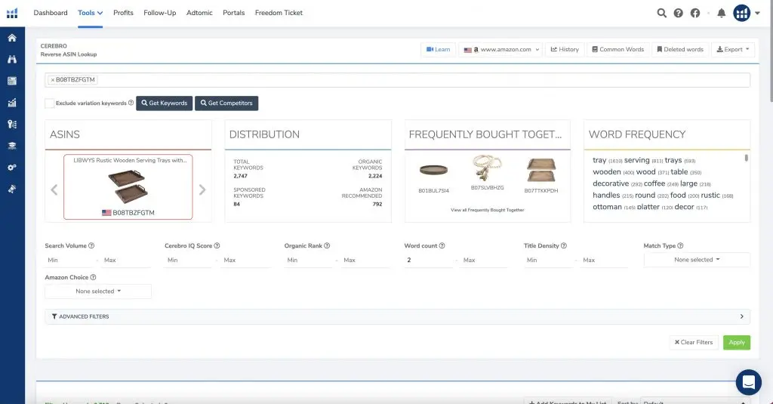Go to the Profits tab

pyautogui.click(x=123, y=13)
